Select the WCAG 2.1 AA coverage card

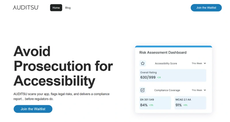tap(190, 103)
